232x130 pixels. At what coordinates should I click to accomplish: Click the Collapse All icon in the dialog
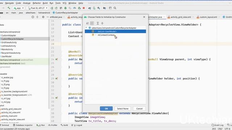pos(102,23)
